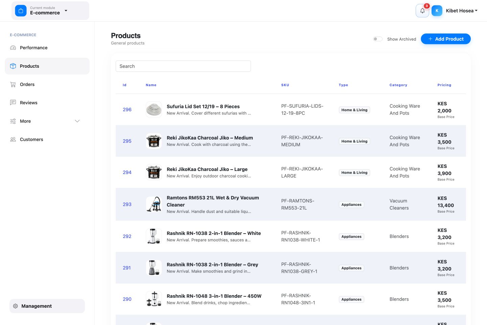Click the product Search field
The width and height of the screenshot is (487, 325).
pos(183,66)
